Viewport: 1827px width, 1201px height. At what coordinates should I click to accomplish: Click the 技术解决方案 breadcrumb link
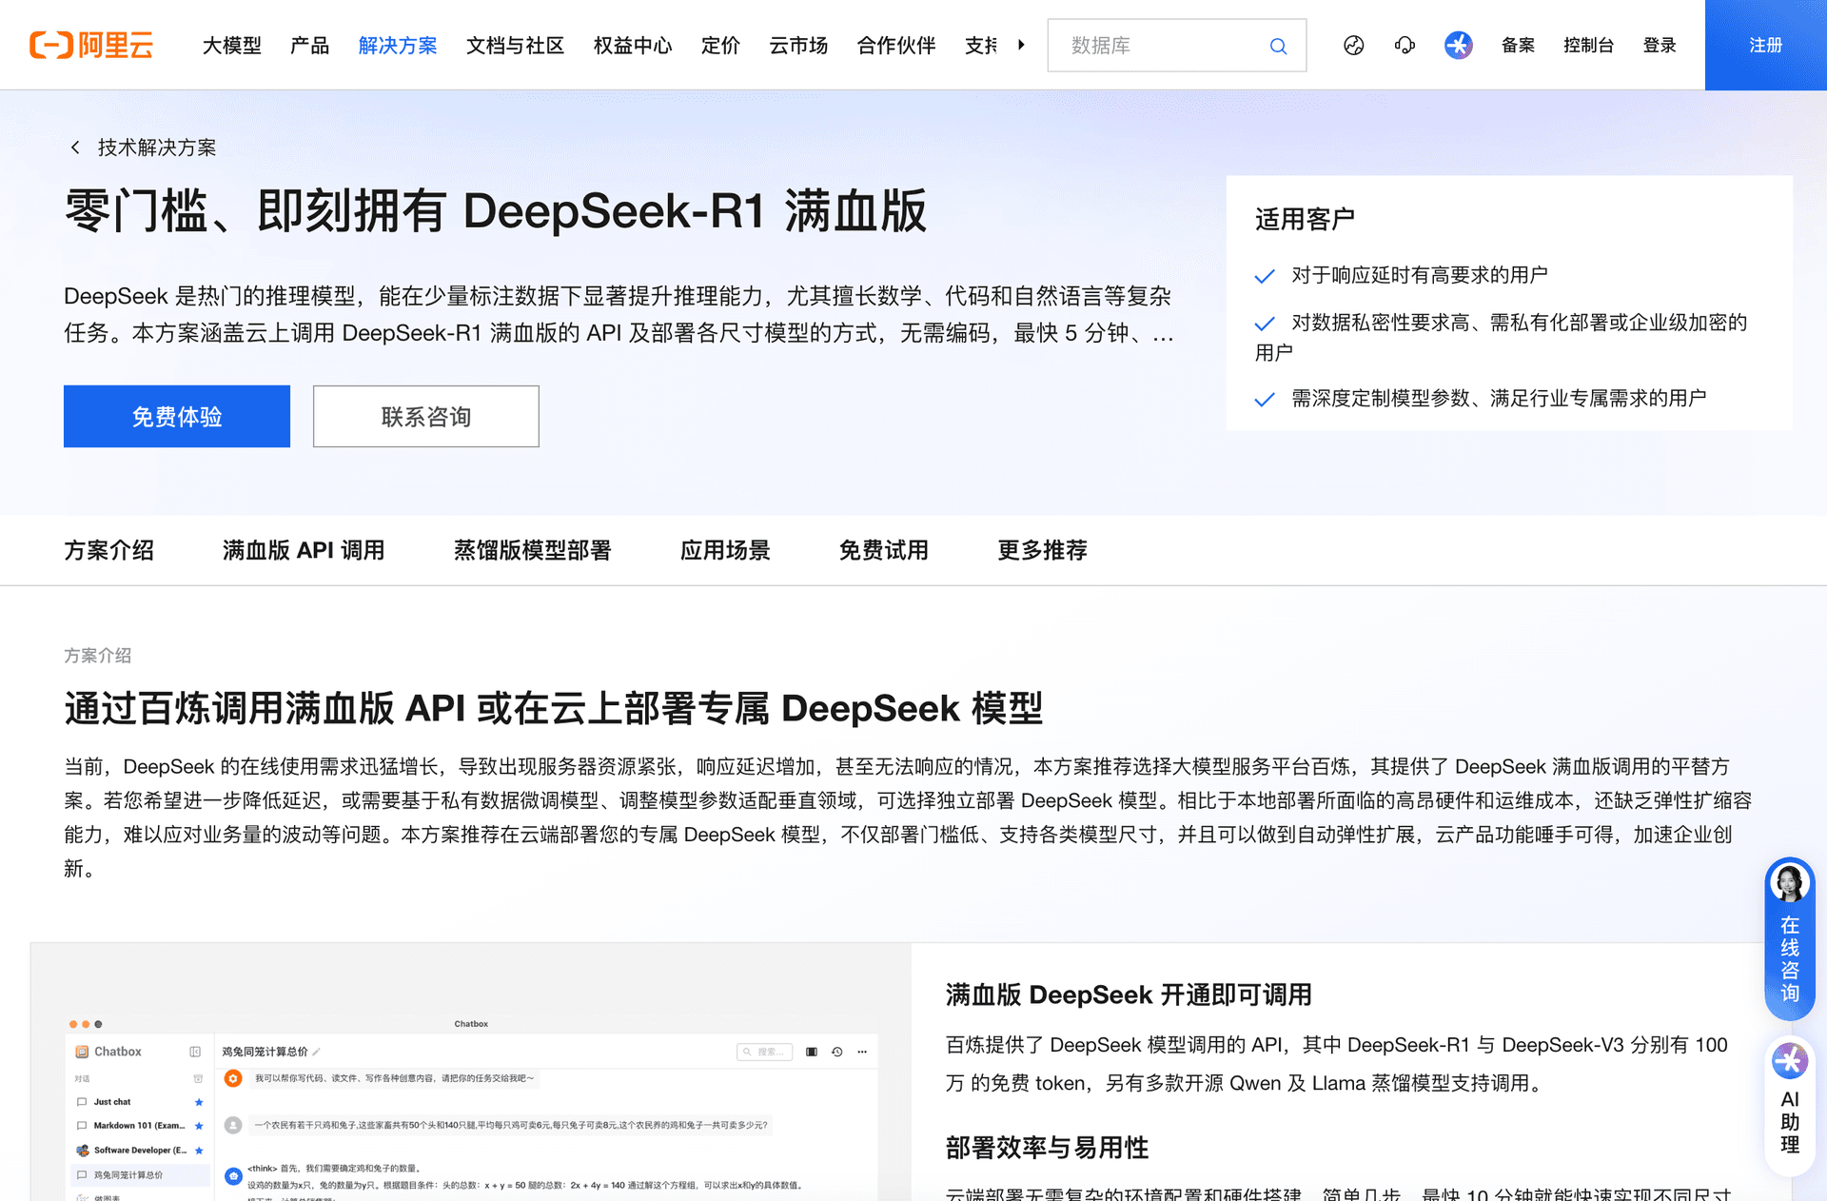(x=157, y=148)
